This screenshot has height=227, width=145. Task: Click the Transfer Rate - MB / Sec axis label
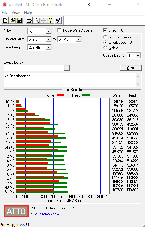pos(62,201)
